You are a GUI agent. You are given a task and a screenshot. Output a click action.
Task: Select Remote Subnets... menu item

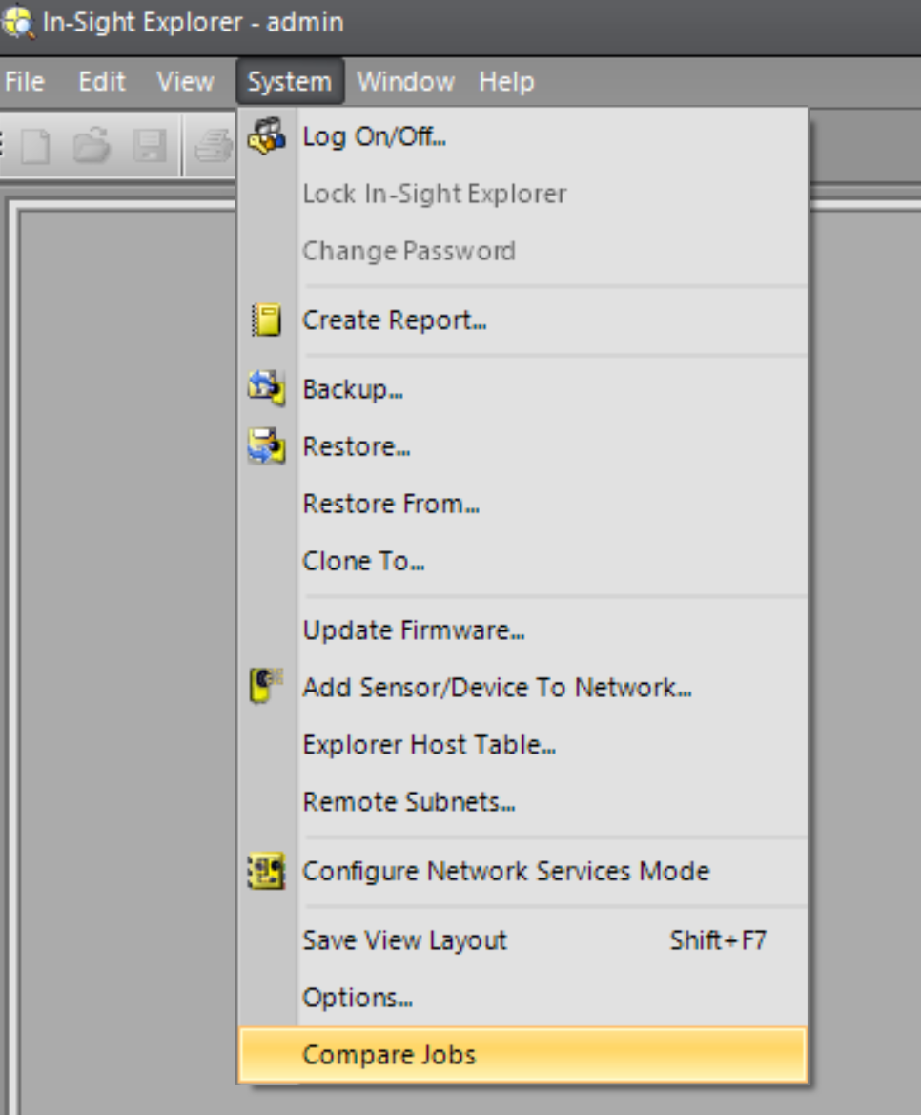pyautogui.click(x=409, y=802)
